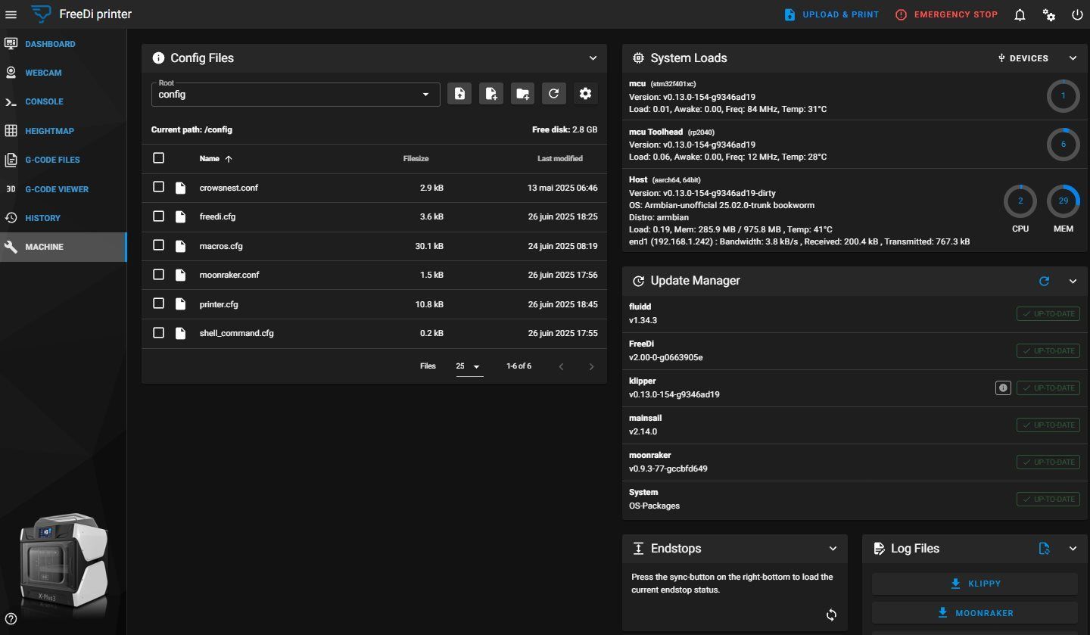Check the moonraker.conf checkbox

(158, 275)
